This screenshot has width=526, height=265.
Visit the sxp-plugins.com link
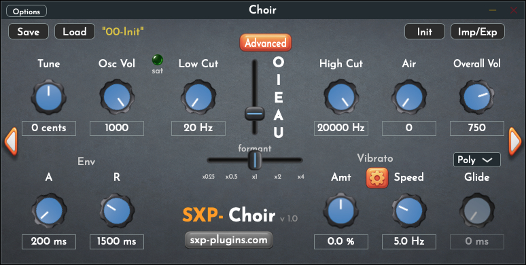(229, 240)
